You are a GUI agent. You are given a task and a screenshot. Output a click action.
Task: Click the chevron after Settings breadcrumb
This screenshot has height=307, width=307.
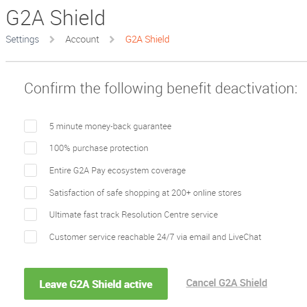52,40
